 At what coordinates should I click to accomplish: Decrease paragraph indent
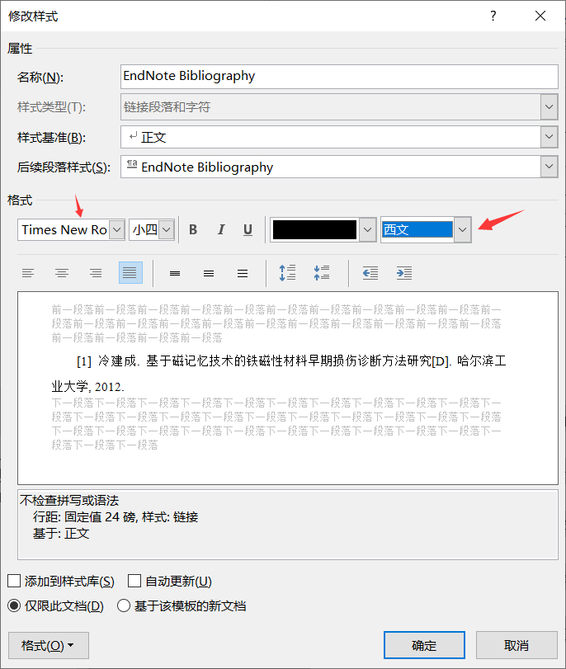(x=370, y=273)
